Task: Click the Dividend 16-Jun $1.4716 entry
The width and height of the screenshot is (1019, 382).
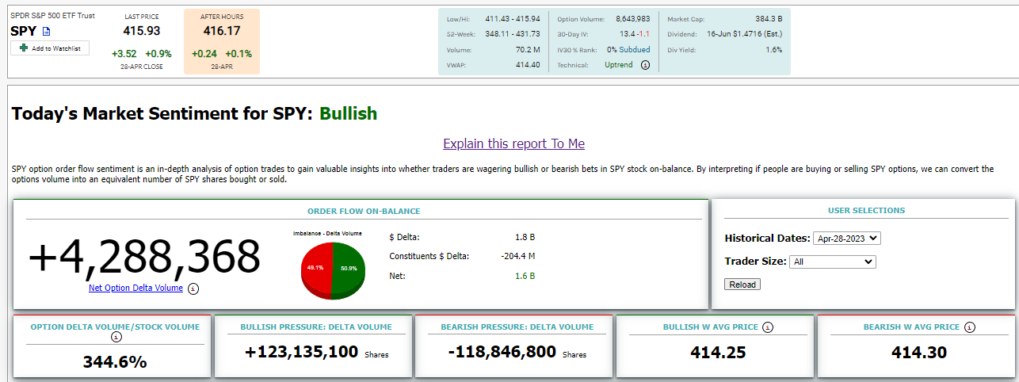Action: 742,34
